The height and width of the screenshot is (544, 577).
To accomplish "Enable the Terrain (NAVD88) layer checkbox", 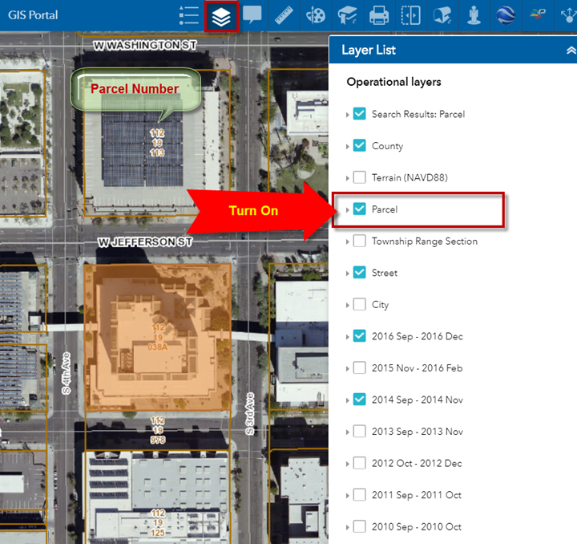I will click(360, 177).
